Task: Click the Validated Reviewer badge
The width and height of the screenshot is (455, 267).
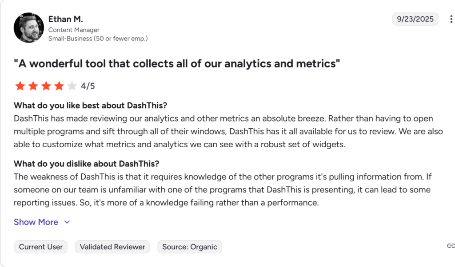Action: coord(112,247)
